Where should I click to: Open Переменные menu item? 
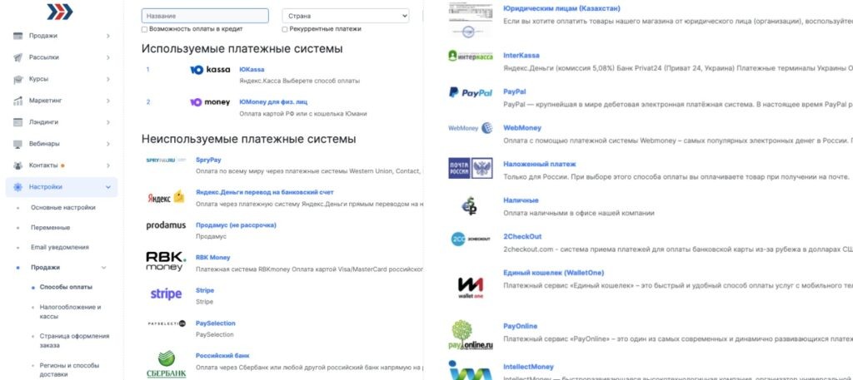click(51, 228)
